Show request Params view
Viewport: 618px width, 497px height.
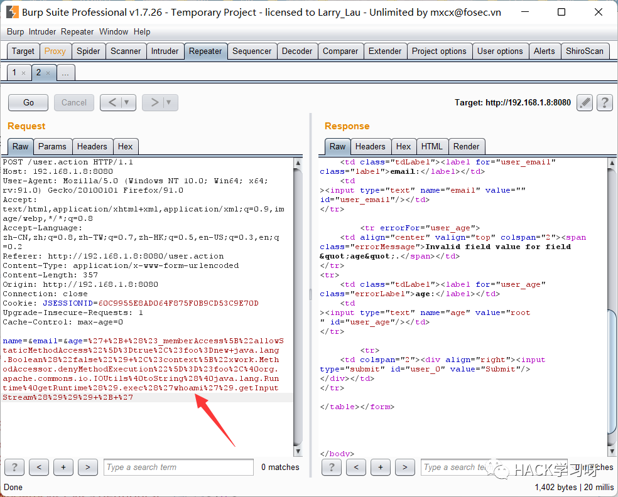coord(52,146)
